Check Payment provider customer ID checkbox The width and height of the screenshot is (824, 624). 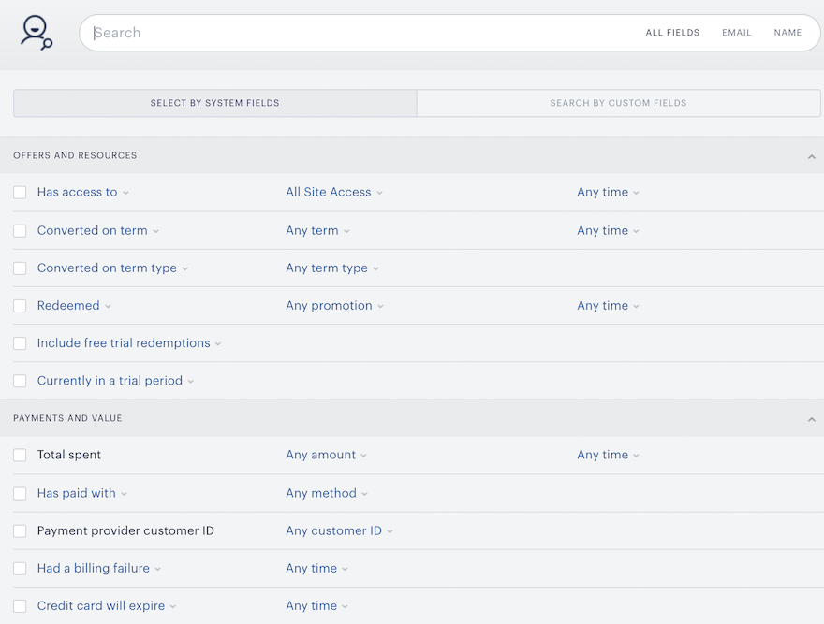[20, 531]
